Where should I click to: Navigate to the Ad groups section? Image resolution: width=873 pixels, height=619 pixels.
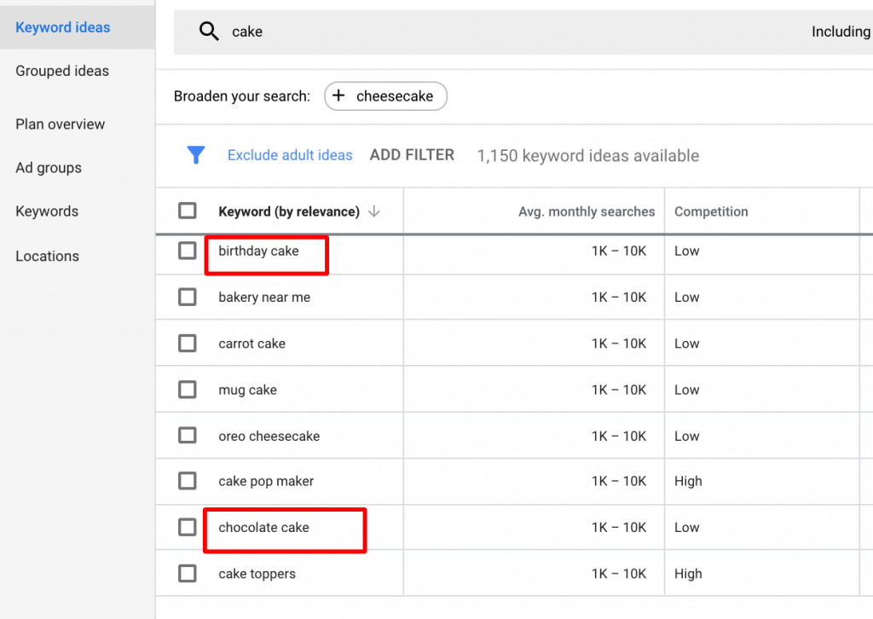(48, 168)
